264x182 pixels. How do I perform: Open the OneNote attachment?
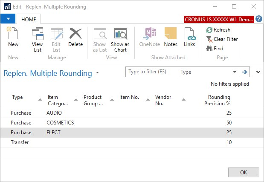150,37
